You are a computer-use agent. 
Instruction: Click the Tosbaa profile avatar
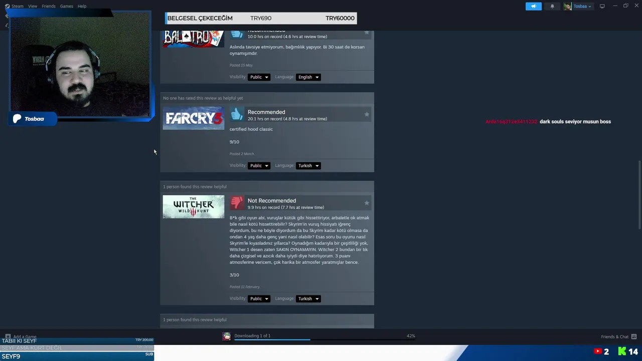click(567, 6)
